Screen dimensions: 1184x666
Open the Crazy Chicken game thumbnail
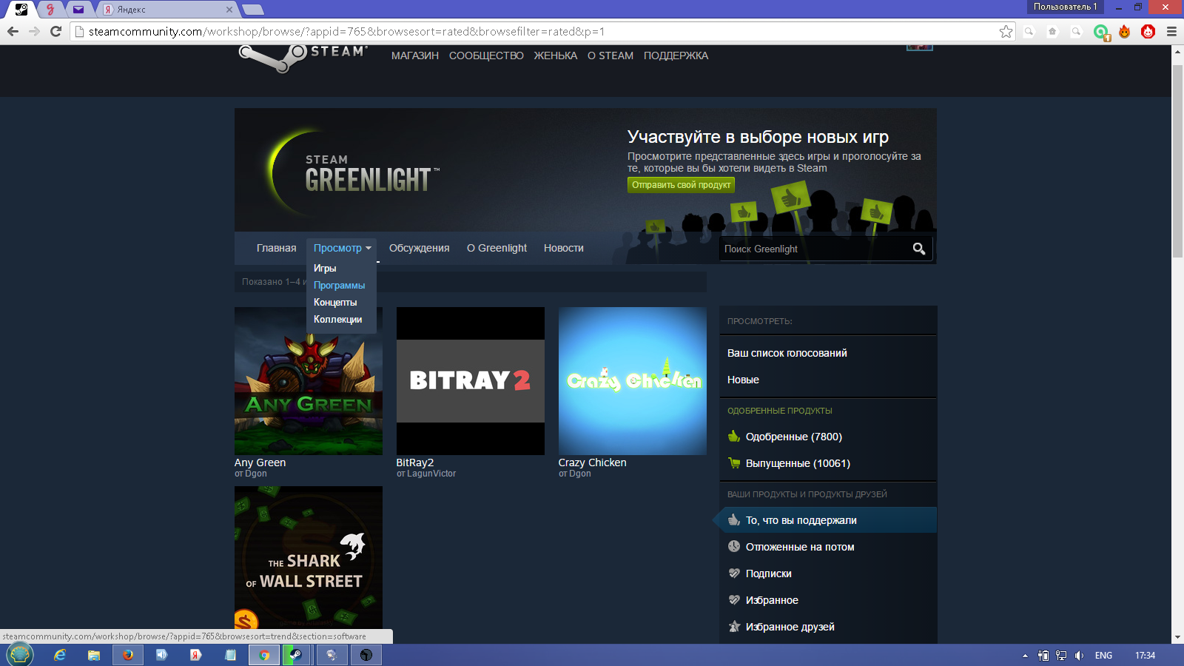tap(633, 381)
